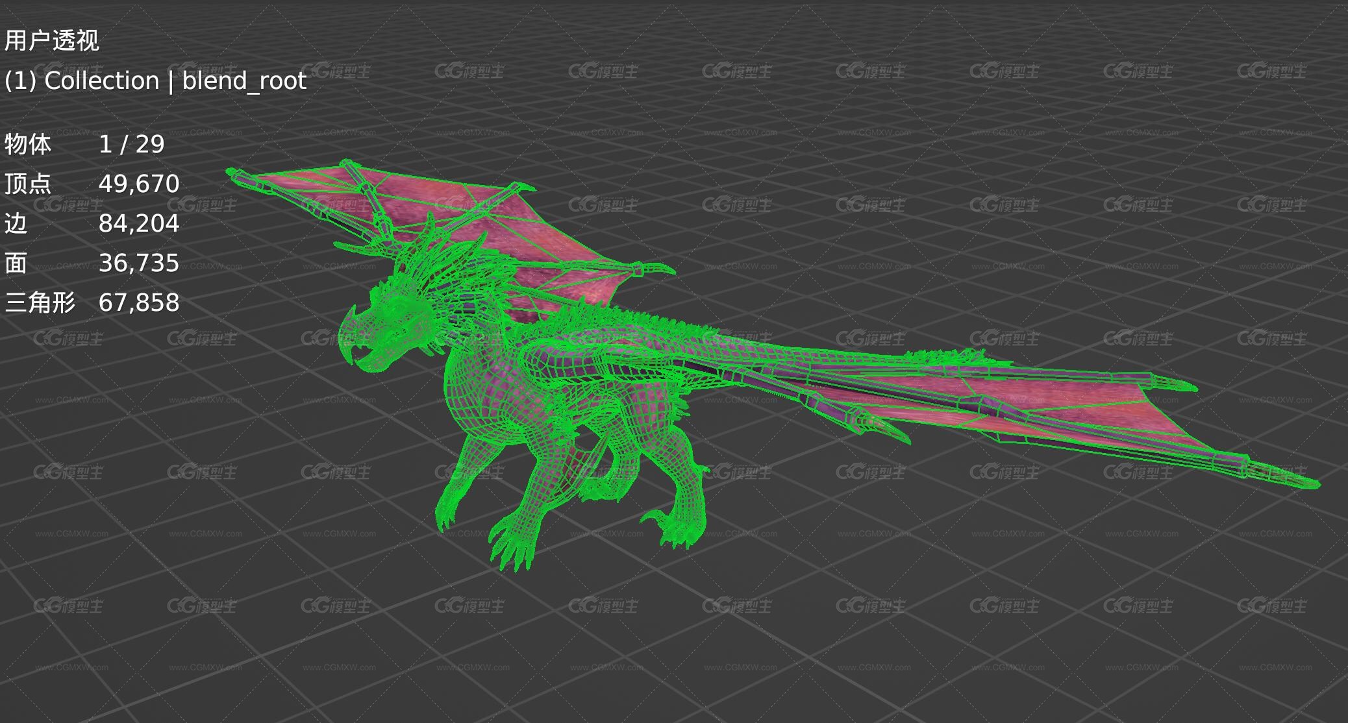Image resolution: width=1348 pixels, height=723 pixels.
Task: Click the 'Collection | blend_root' overlay text
Action: [x=175, y=81]
